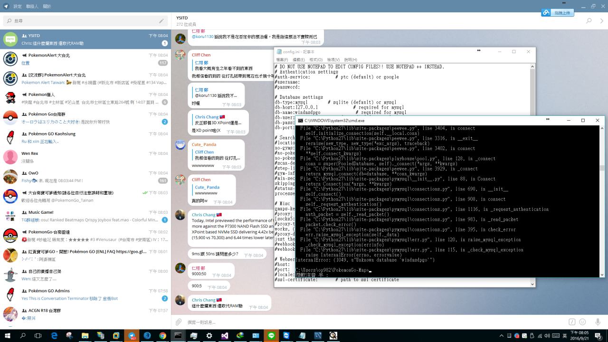Open the emoji picker in message bar

pyautogui.click(x=582, y=322)
